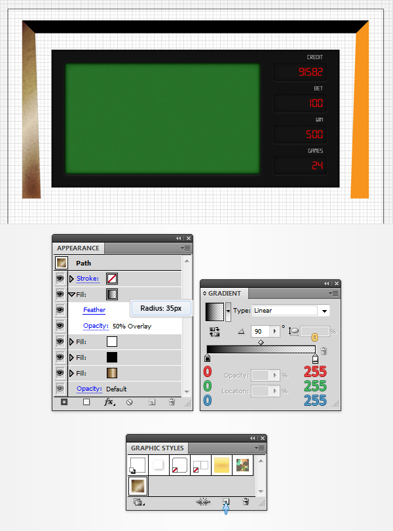
Task: Click Break Link to Graphic Style icon
Action: (x=203, y=502)
